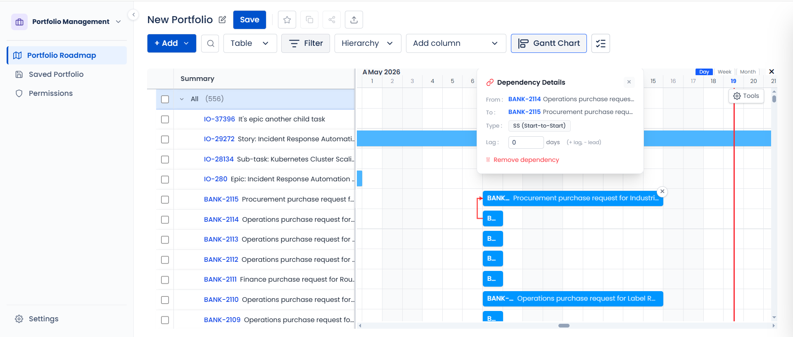Click the Summary column header
793x337 pixels.
197,79
